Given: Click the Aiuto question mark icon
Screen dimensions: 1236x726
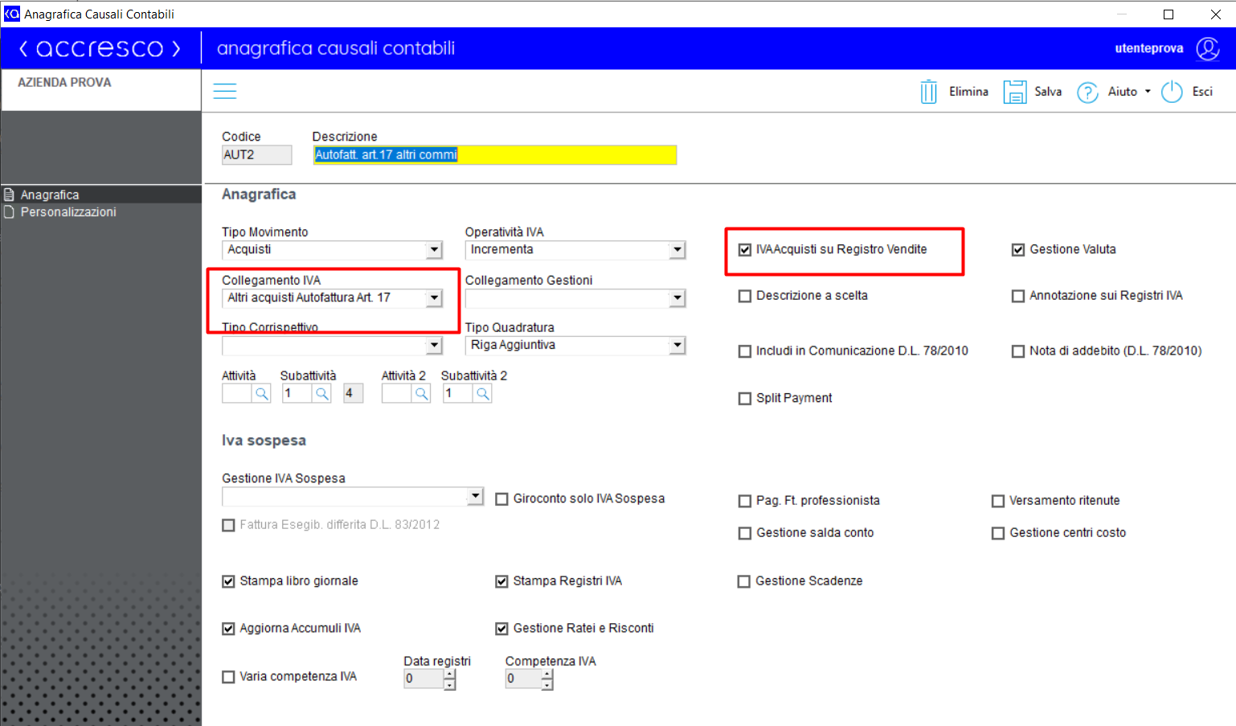Looking at the screenshot, I should coord(1087,92).
